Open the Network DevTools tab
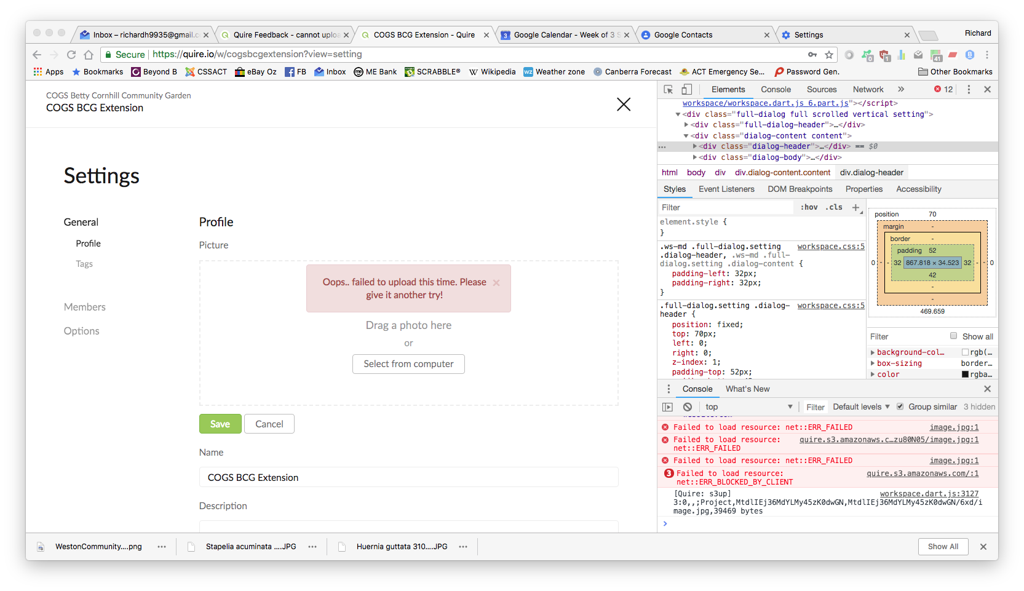Screen dimensions: 1024x591 [x=868, y=89]
